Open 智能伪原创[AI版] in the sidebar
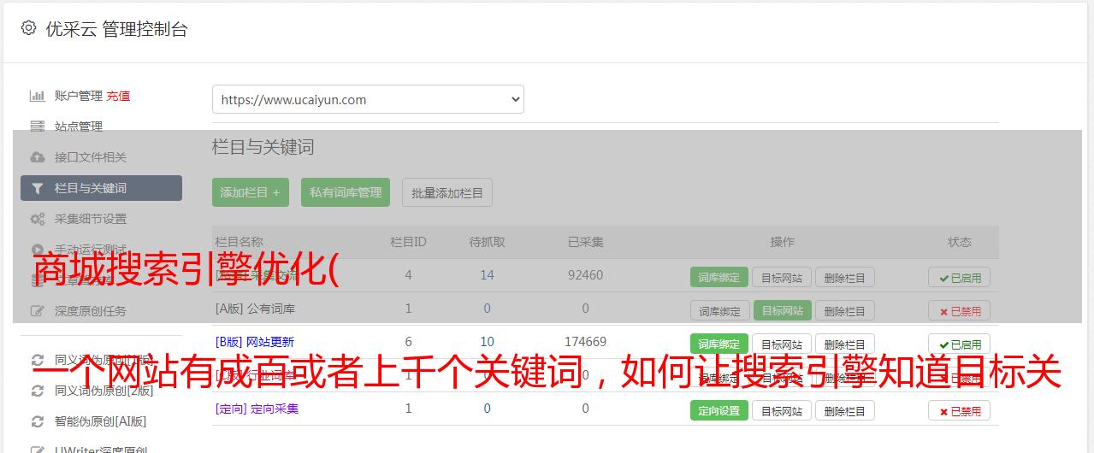Screen dimensions: 1094x453 100,421
